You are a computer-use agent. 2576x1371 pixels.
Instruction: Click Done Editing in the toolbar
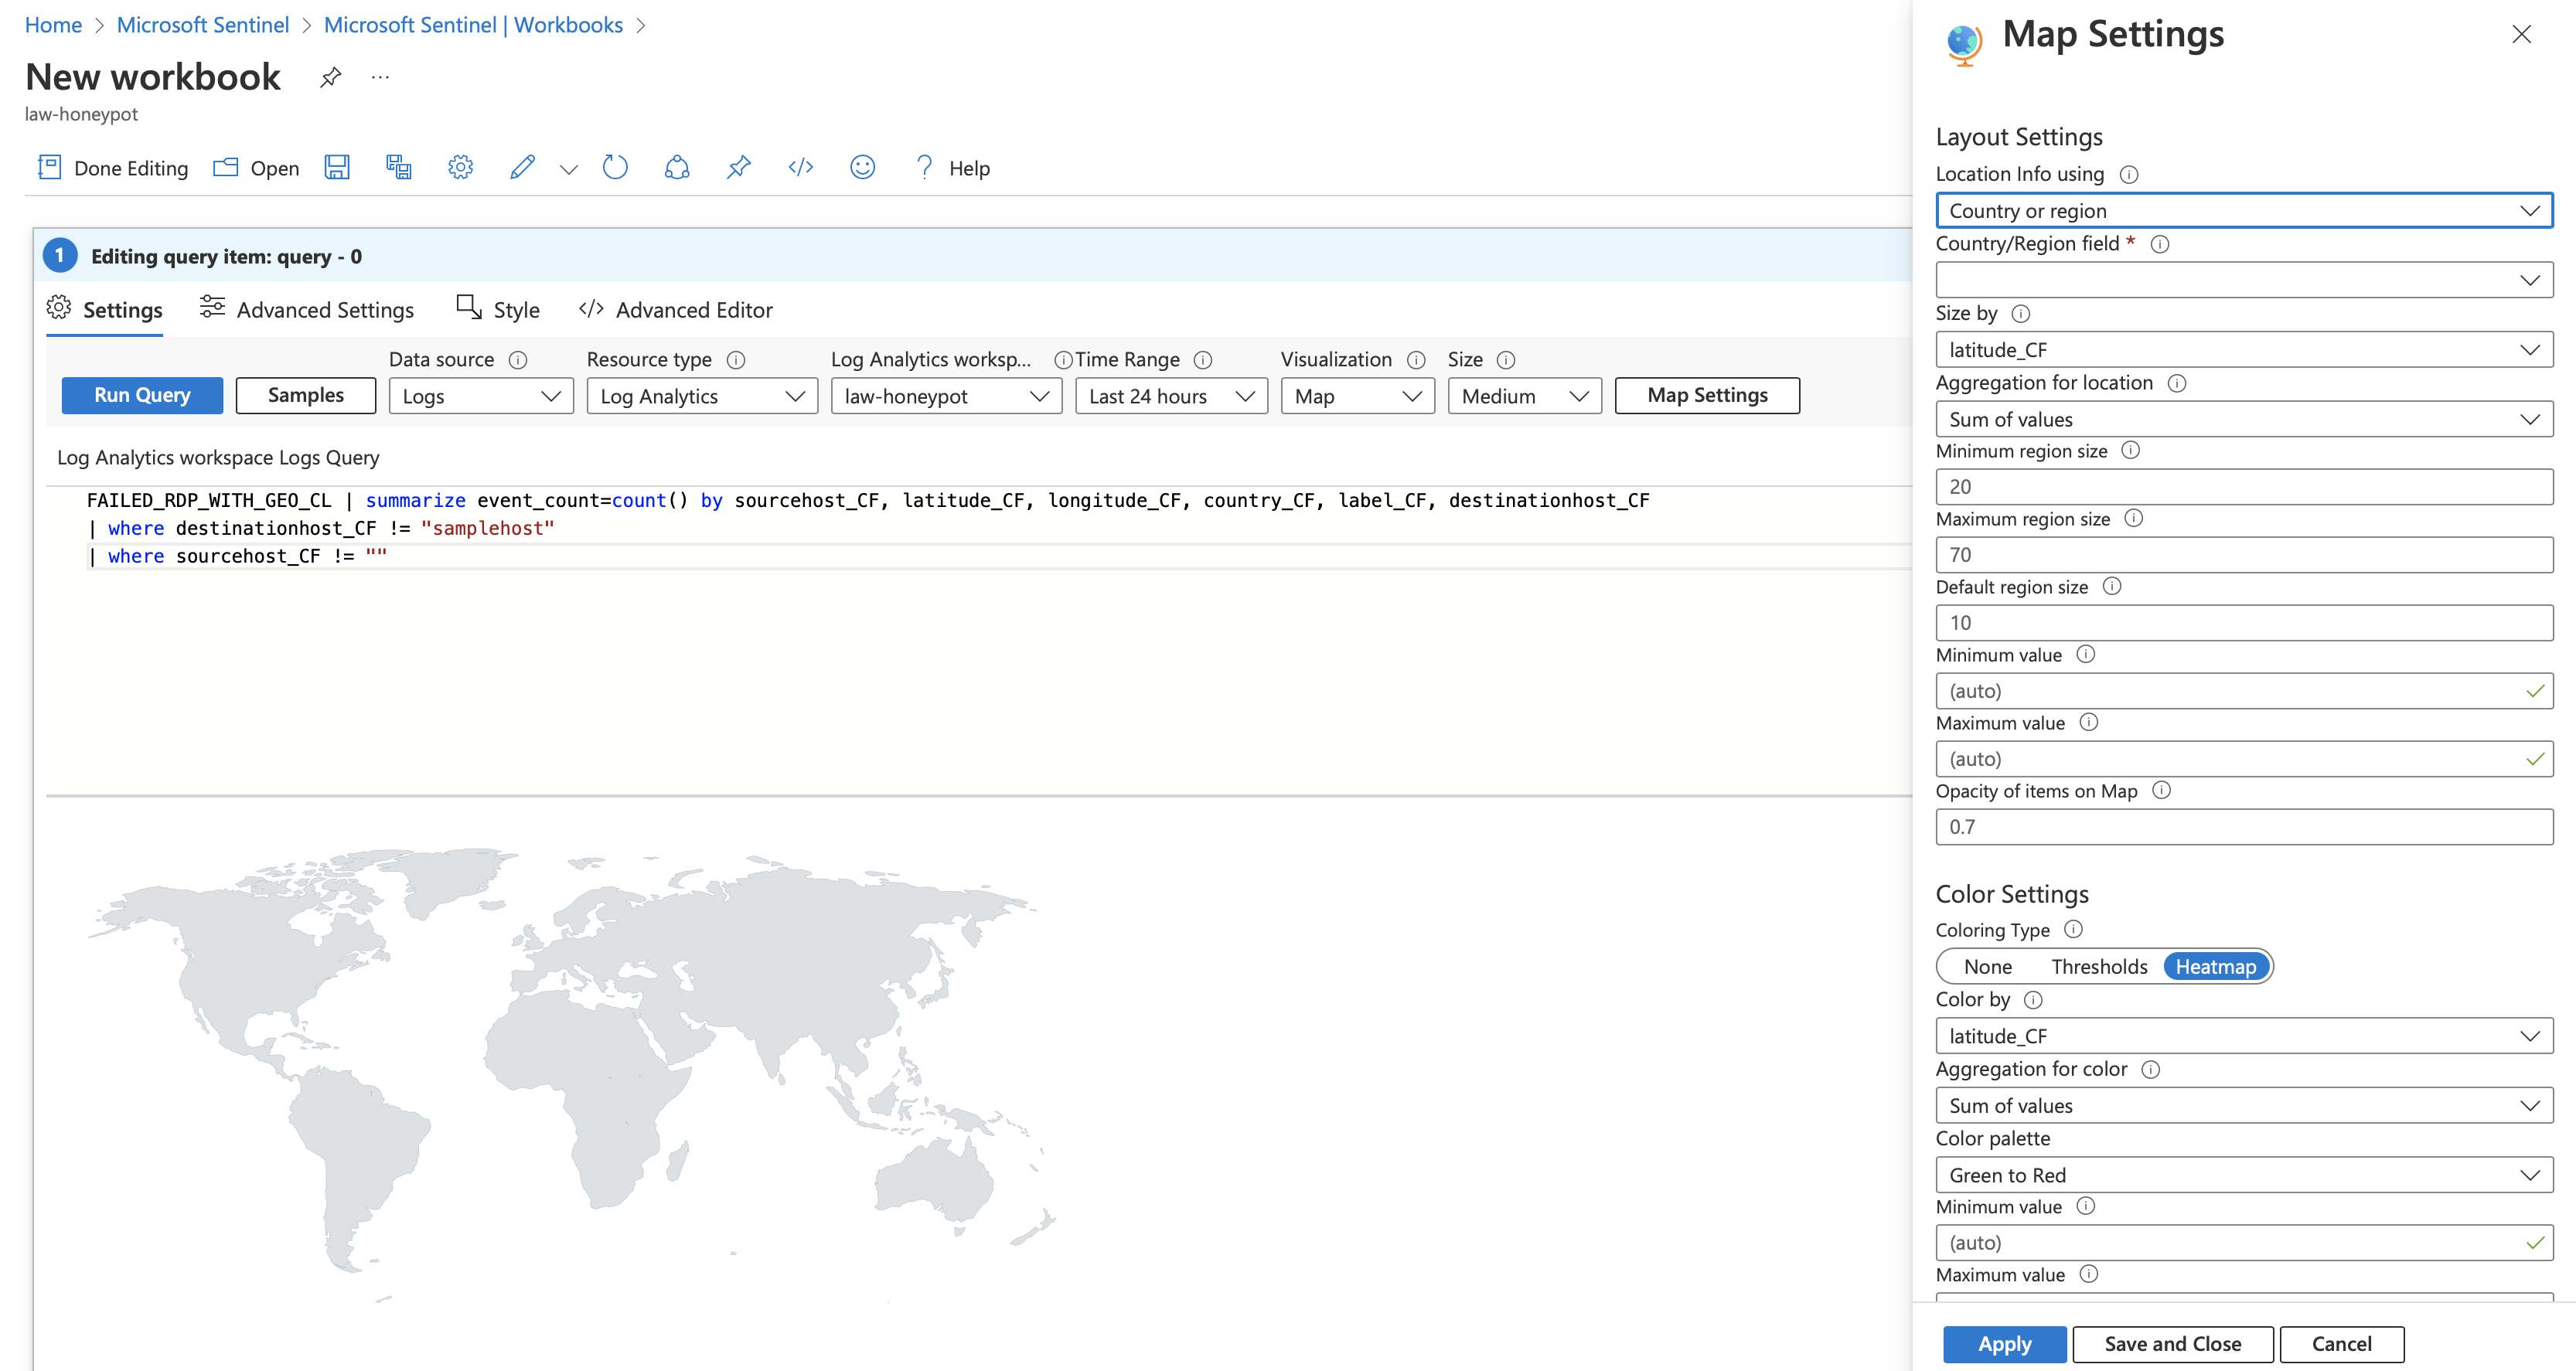[112, 168]
